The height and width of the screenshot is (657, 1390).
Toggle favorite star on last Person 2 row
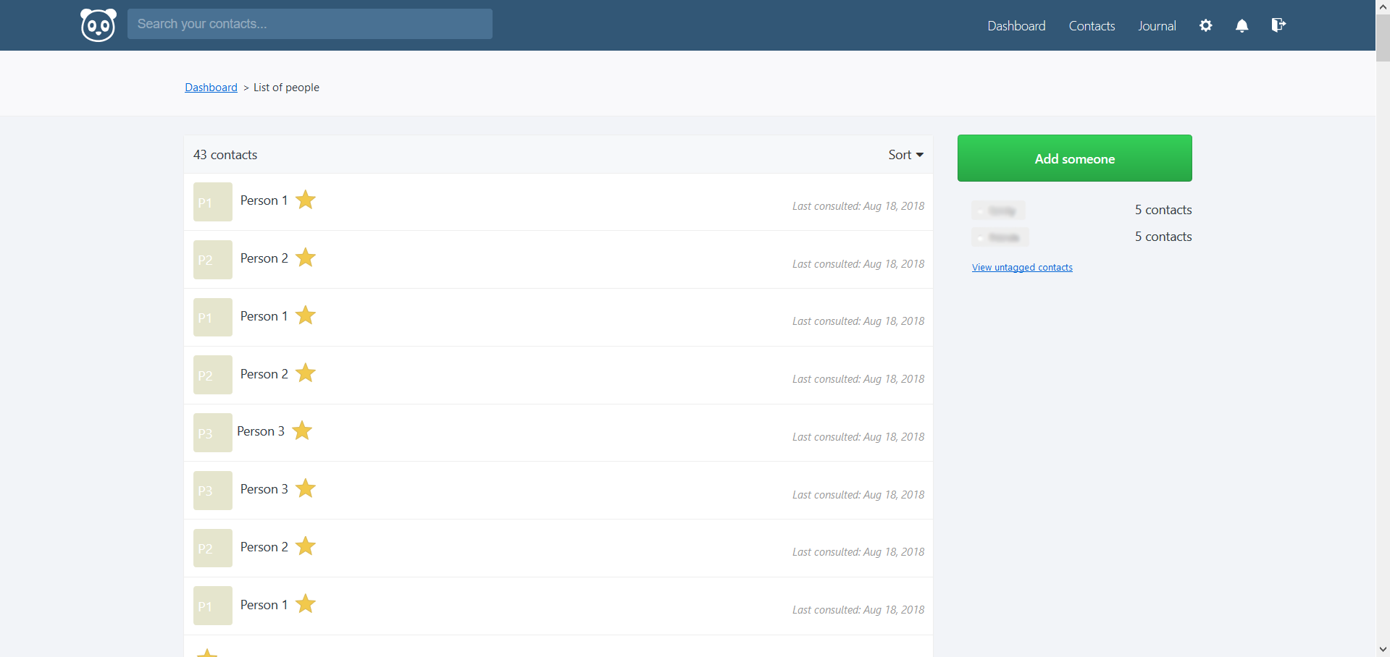pos(306,546)
